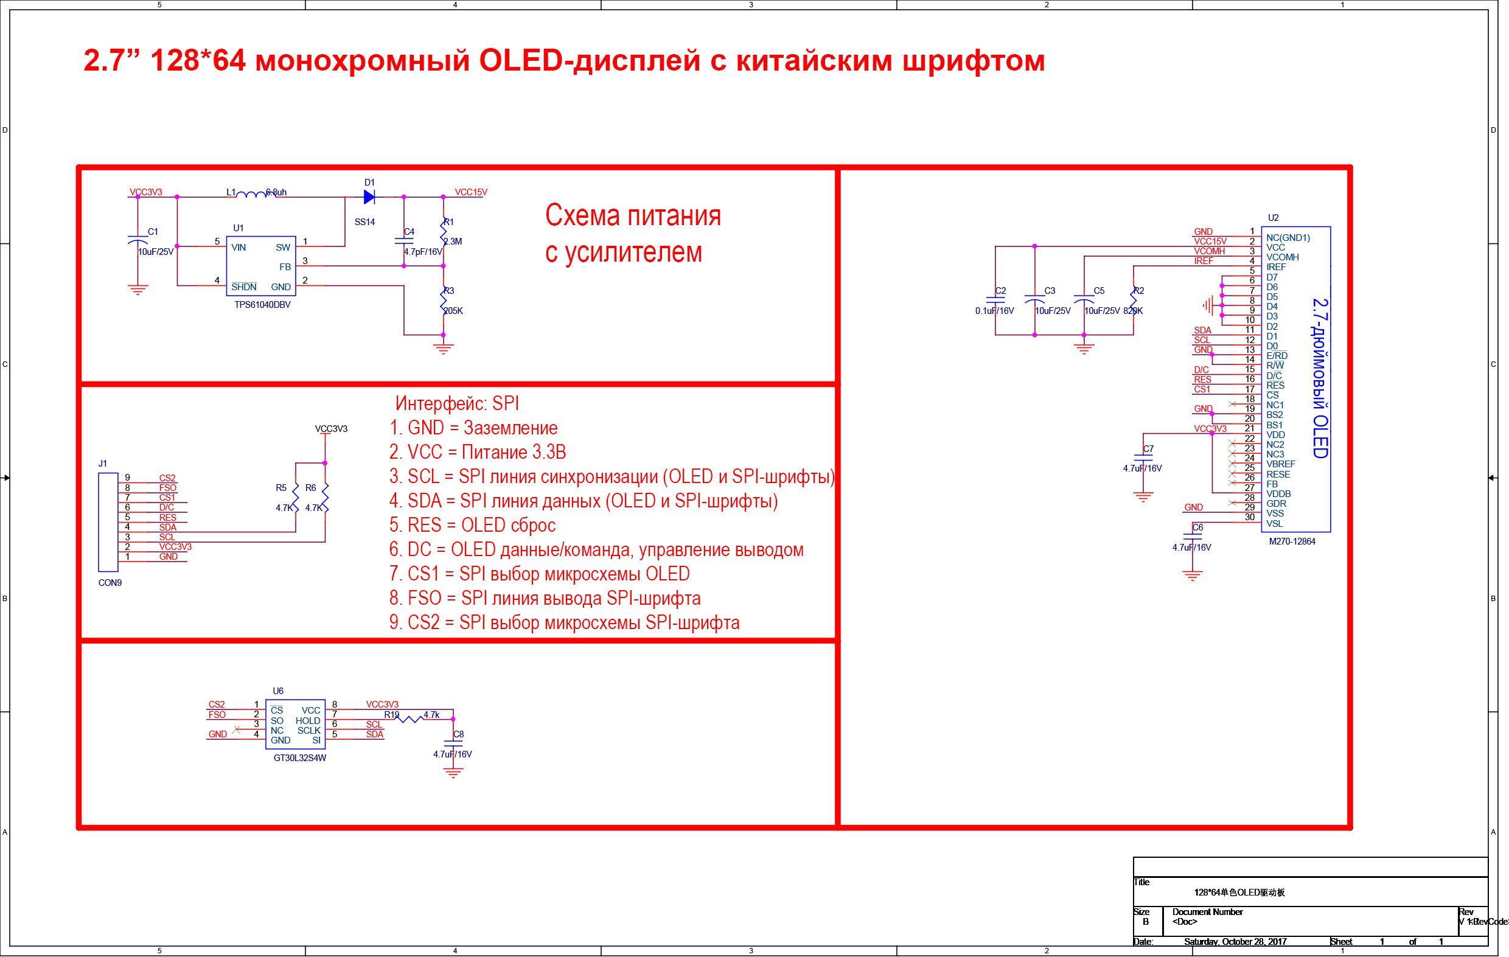This screenshot has width=1509, height=957.
Task: Click the 'SCLK' pin name in U6
Action: coord(309,731)
